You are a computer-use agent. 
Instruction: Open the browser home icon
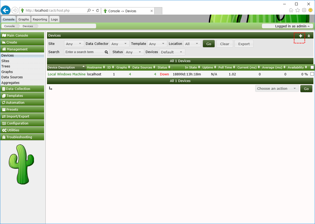point(291,10)
